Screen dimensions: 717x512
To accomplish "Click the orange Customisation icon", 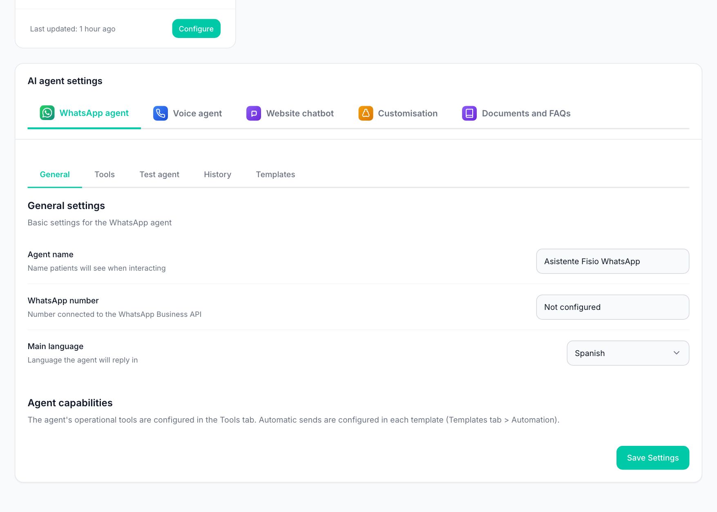I will [366, 113].
